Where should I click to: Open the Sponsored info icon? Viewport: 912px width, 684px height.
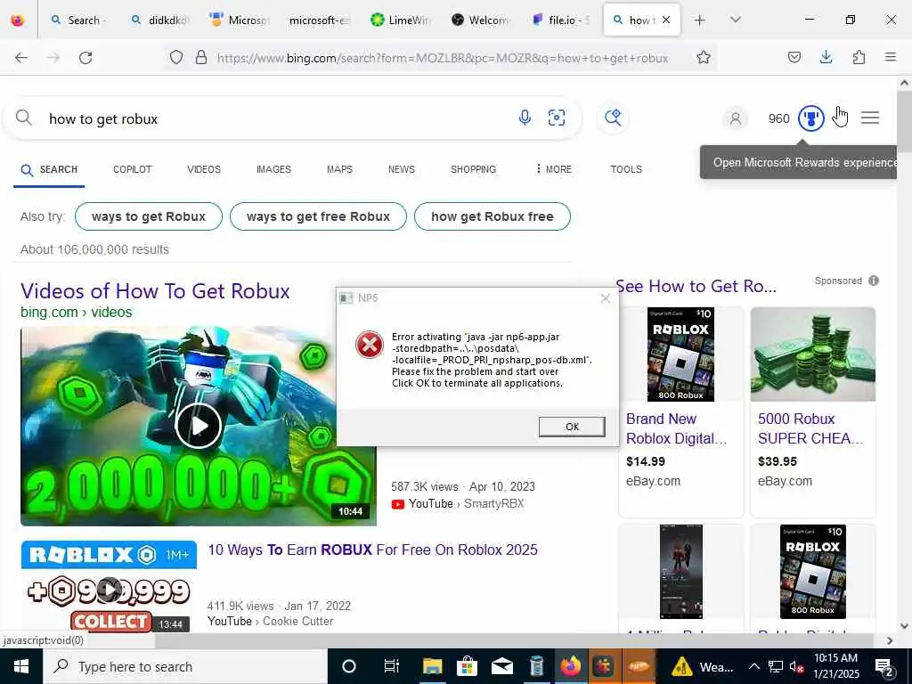874,281
